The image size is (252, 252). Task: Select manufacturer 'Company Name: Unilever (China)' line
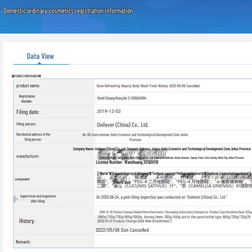pos(162,149)
